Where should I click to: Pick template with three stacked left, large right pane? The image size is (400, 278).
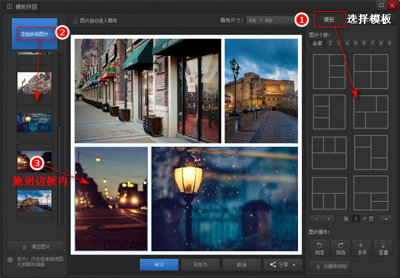tap(329, 112)
